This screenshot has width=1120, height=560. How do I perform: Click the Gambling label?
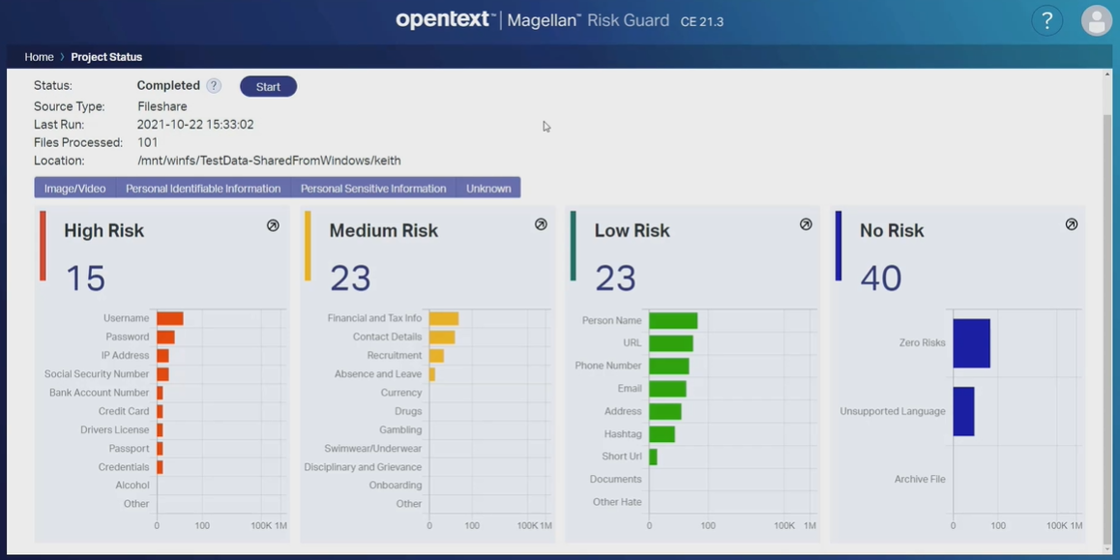400,430
